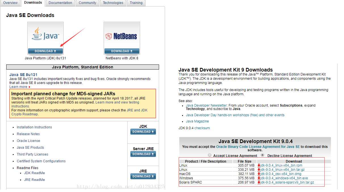The height and width of the screenshot is (192, 344).
Task: Select Accept License Agreement radio button
Action: coord(210,155)
